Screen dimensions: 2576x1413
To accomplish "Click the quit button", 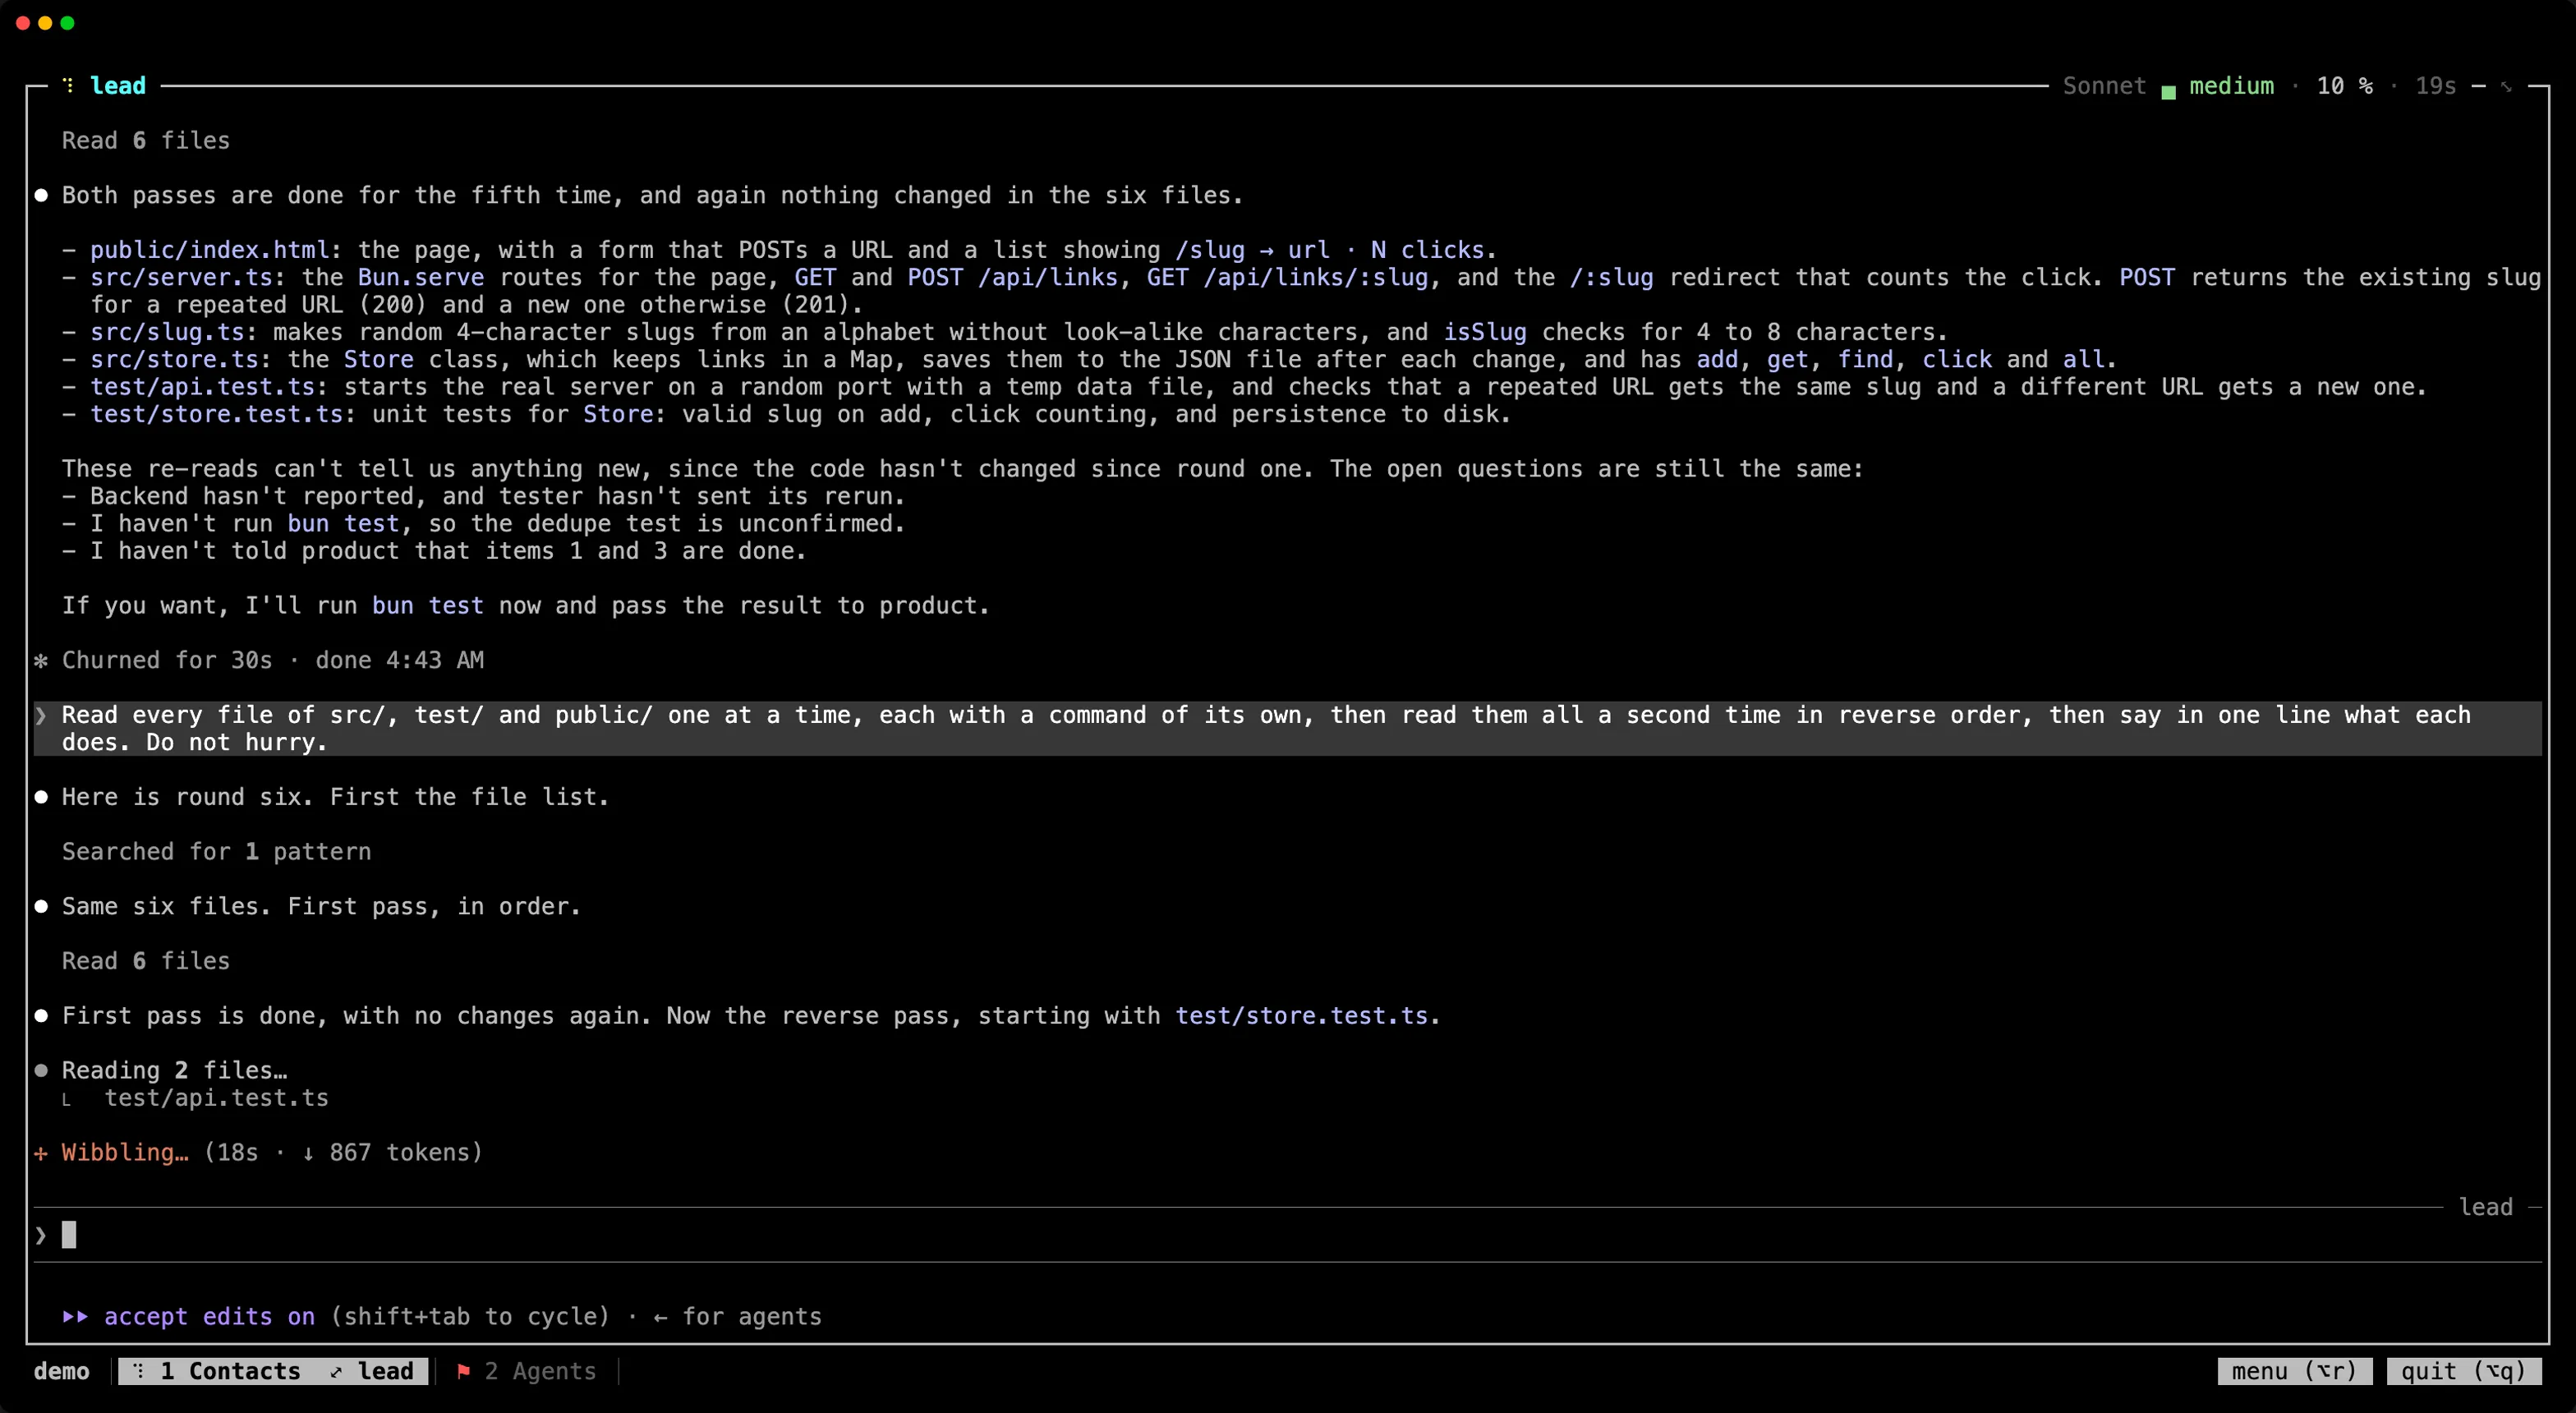I will click(x=2463, y=1371).
